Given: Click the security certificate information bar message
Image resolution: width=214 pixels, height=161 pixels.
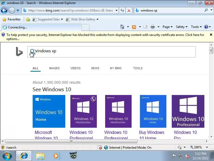Looking at the screenshot, I should tap(105, 37).
